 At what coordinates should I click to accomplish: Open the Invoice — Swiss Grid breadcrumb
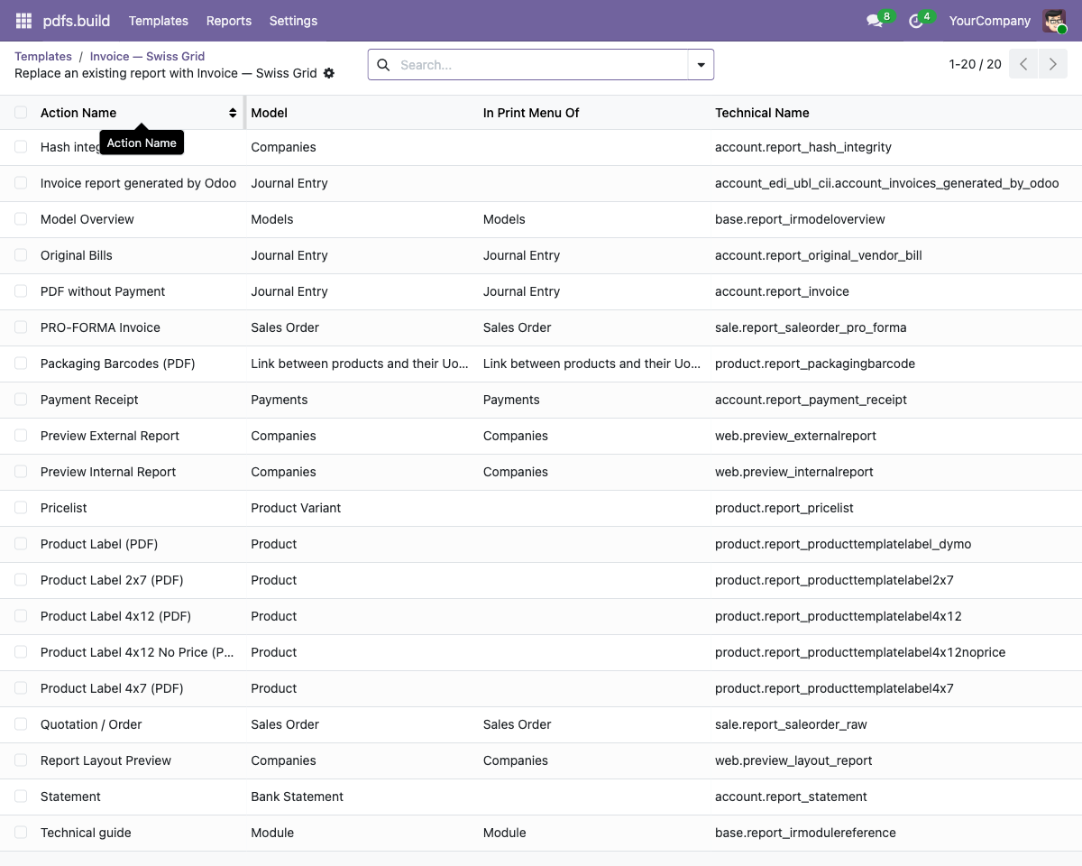[x=147, y=56]
